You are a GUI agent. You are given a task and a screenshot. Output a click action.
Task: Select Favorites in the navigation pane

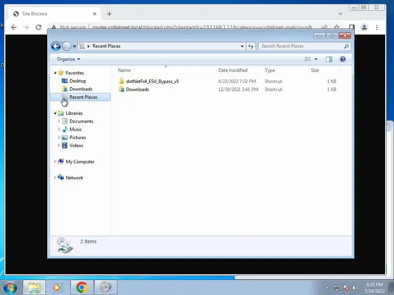[75, 73]
